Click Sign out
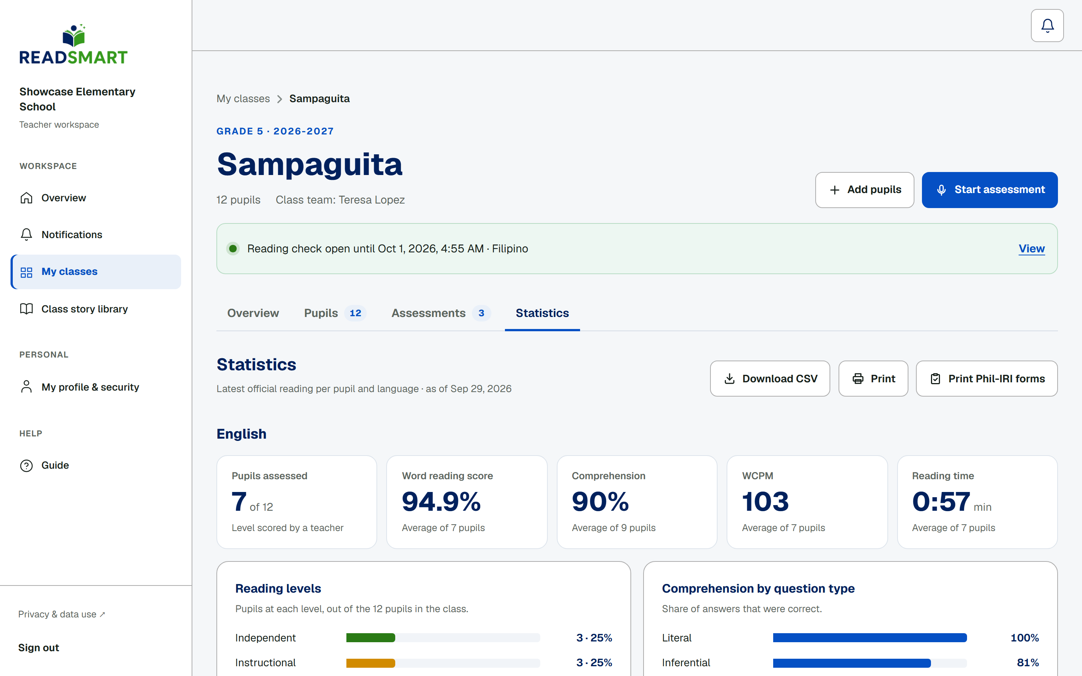 click(38, 647)
